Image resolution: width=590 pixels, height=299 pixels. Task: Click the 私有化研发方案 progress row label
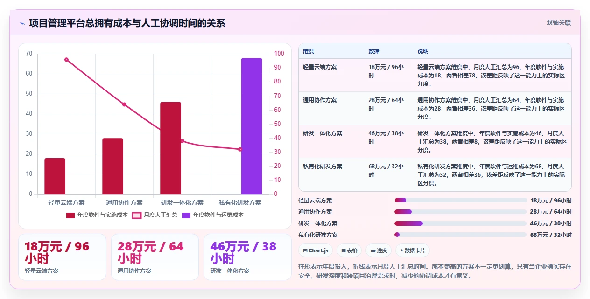(x=318, y=235)
